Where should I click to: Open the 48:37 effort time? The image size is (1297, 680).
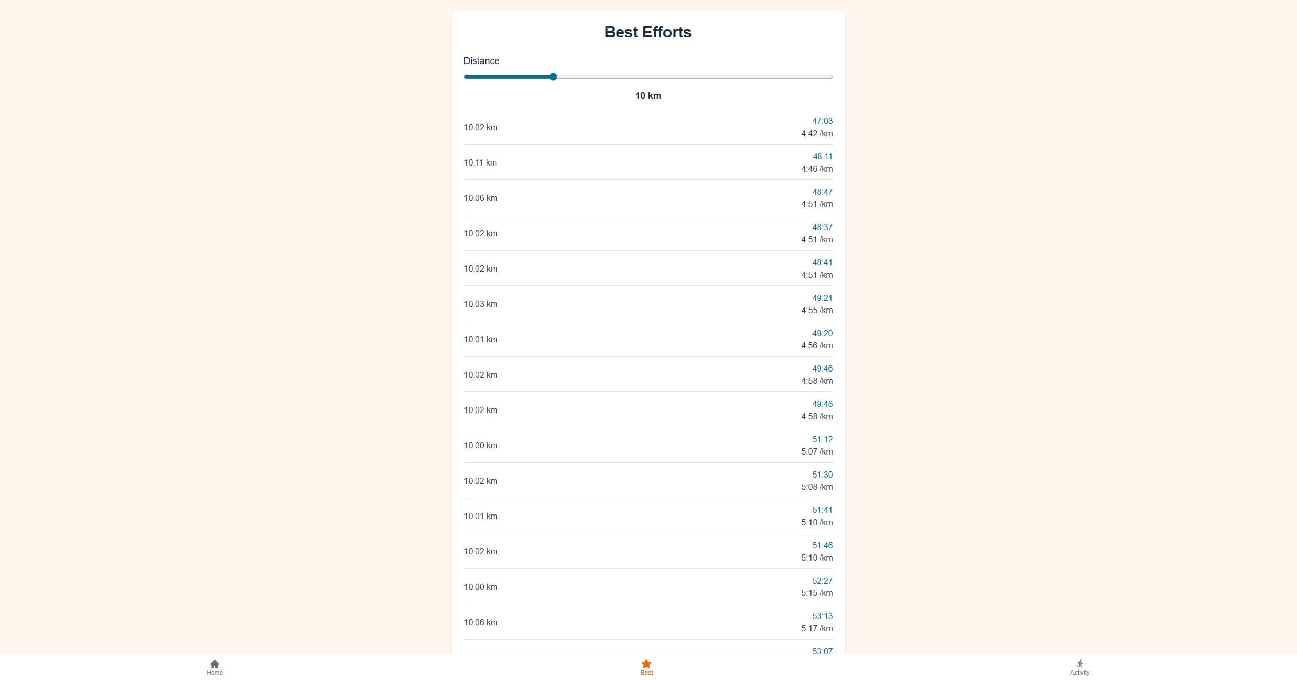click(822, 227)
